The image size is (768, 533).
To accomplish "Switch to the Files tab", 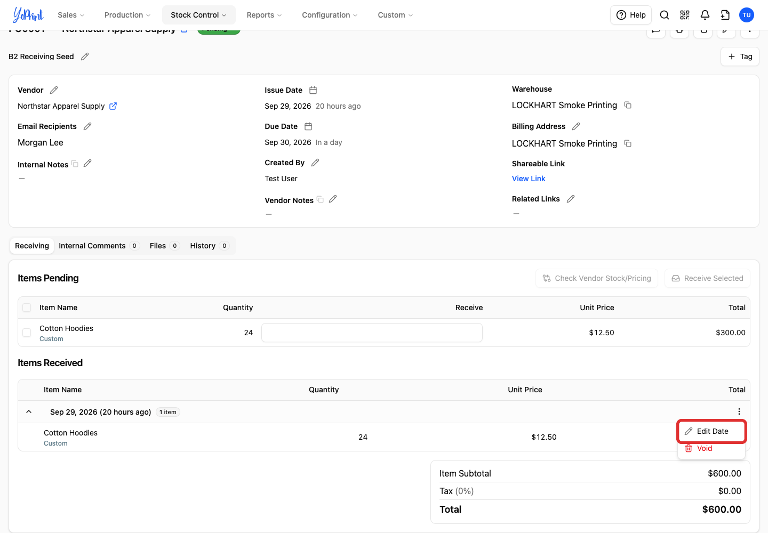I will click(164, 246).
